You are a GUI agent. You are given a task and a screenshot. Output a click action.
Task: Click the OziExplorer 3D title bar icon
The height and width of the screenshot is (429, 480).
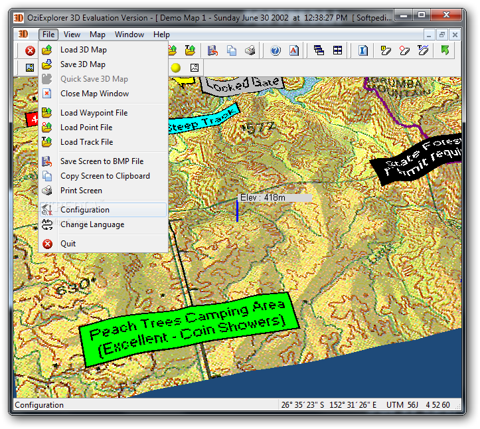tap(19, 18)
